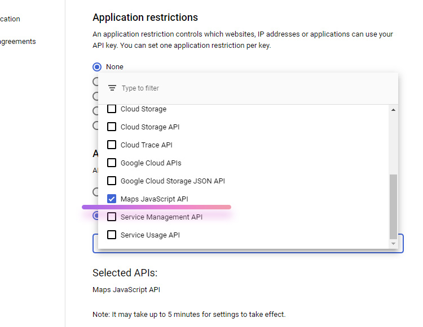Click the Google Cloud APIs label
423x327 pixels.
151,163
